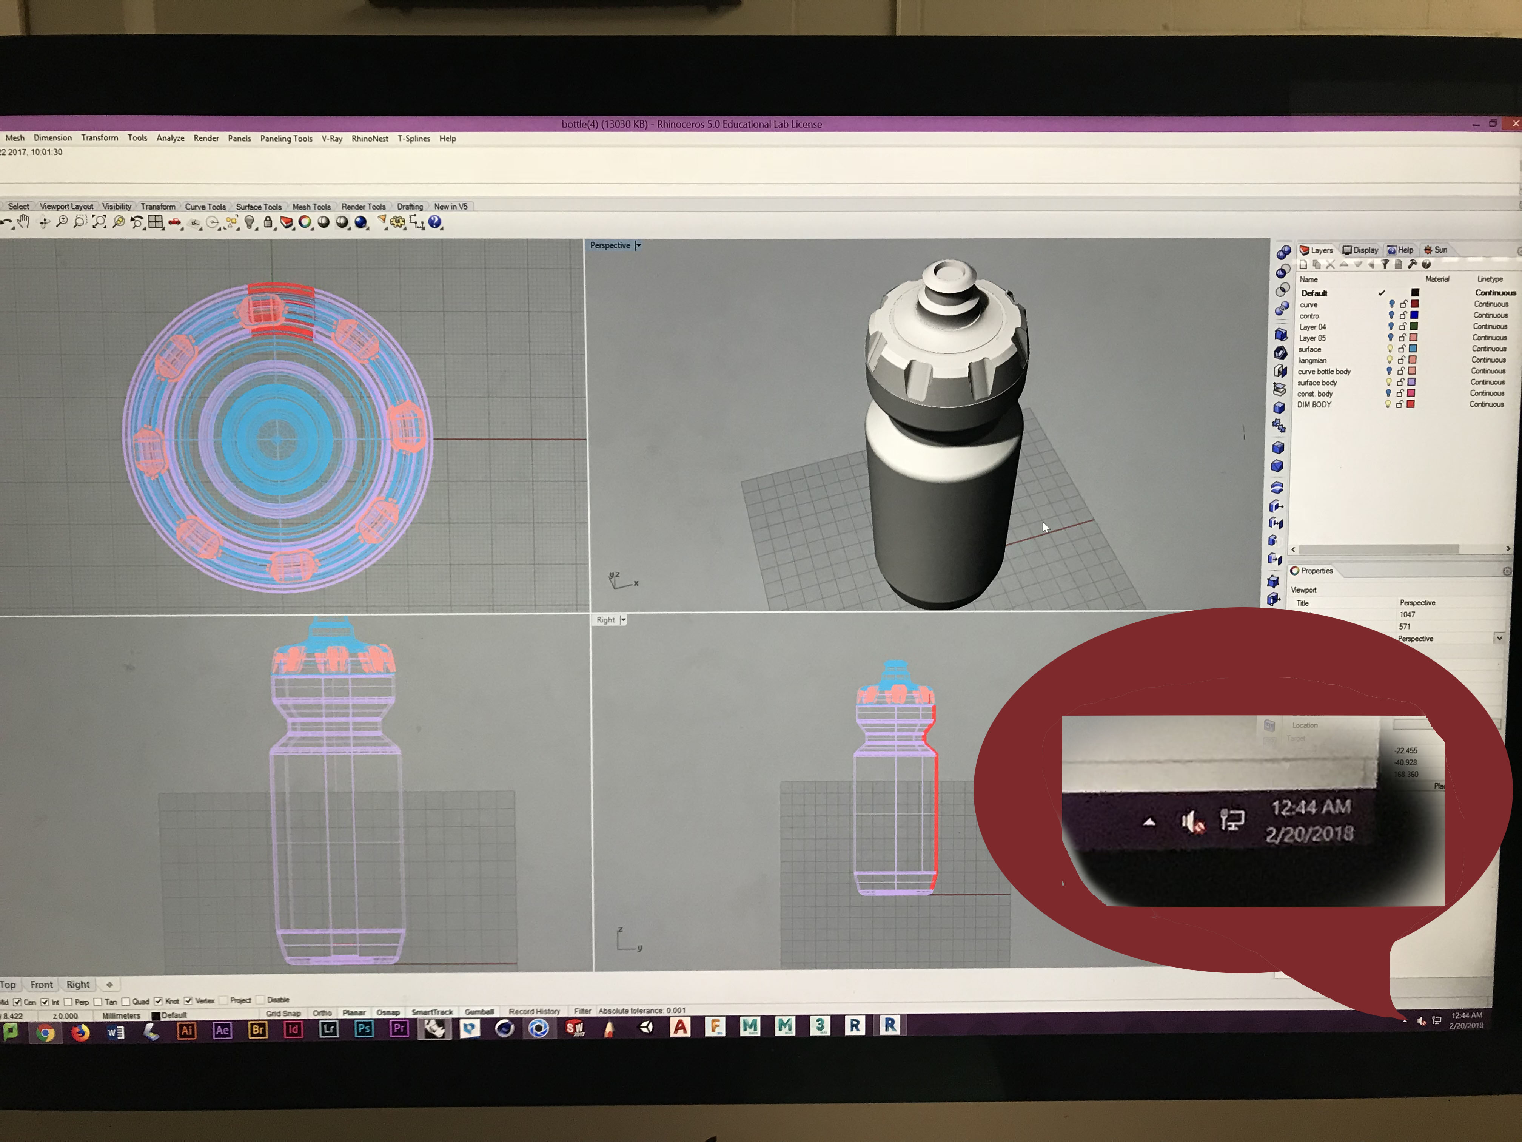This screenshot has width=1522, height=1142.
Task: Toggle the Quad osnap checkbox
Action: [x=126, y=1002]
